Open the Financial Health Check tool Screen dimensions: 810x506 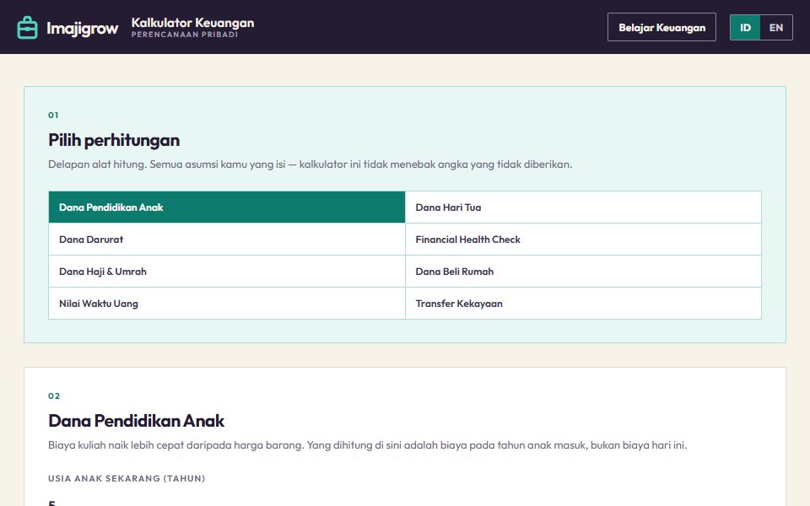click(583, 239)
